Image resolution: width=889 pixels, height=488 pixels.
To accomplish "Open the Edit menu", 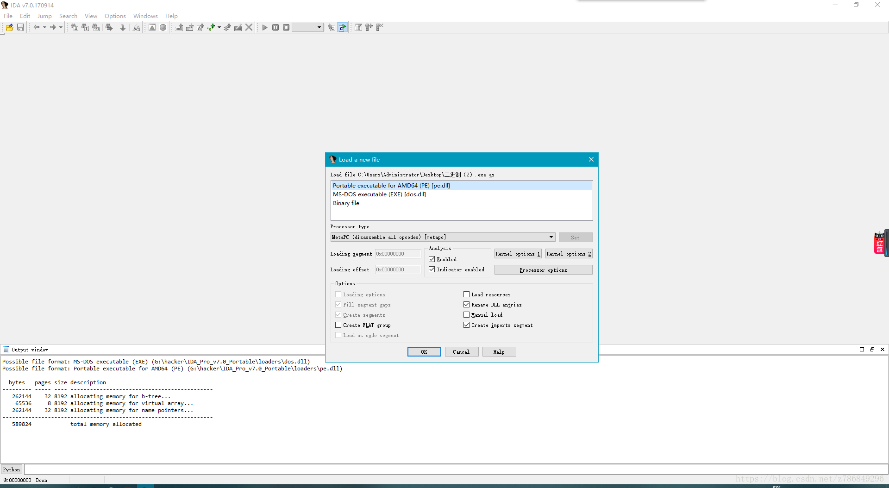I will click(x=25, y=16).
